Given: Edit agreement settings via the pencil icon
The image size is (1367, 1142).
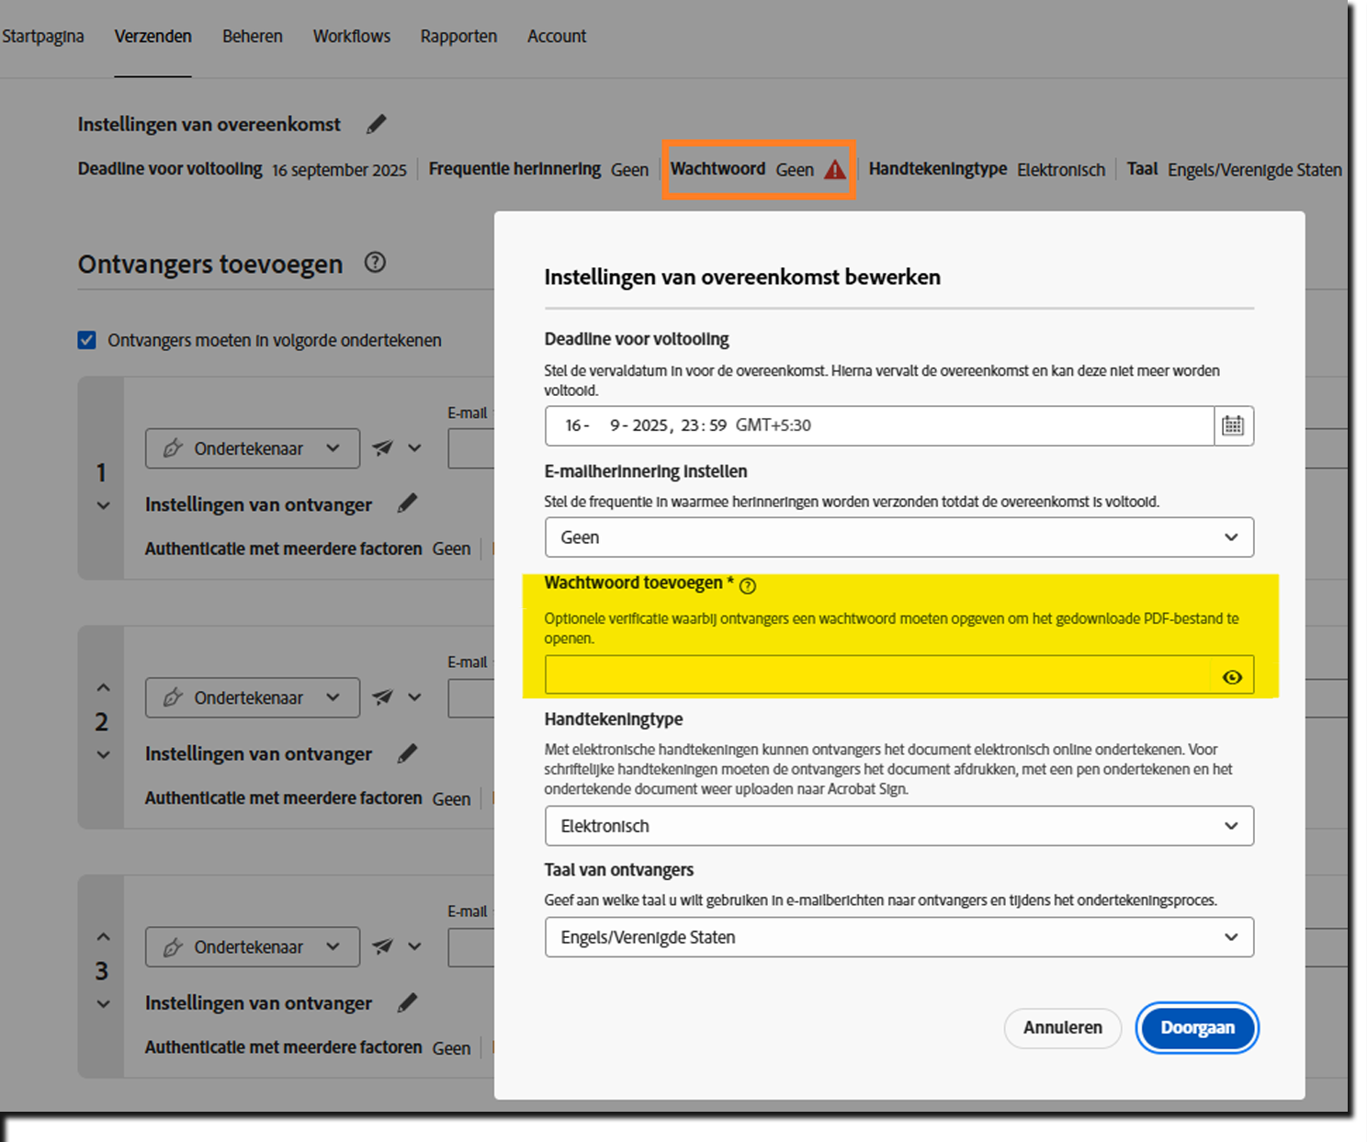Looking at the screenshot, I should 376,124.
